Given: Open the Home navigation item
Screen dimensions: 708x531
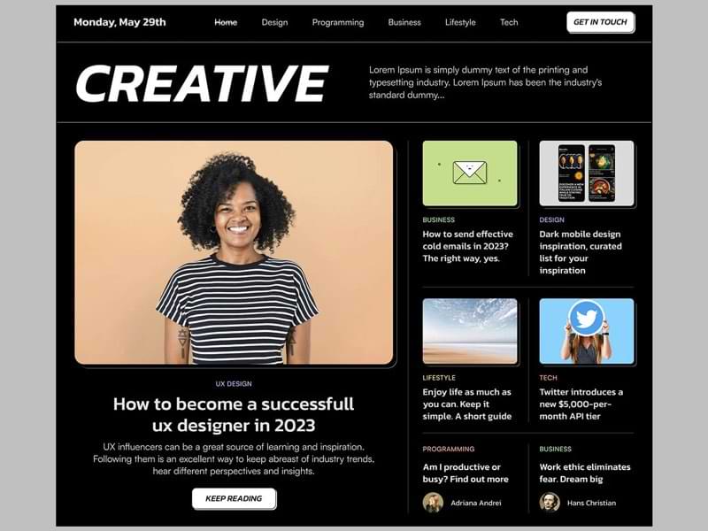Looking at the screenshot, I should 226,22.
